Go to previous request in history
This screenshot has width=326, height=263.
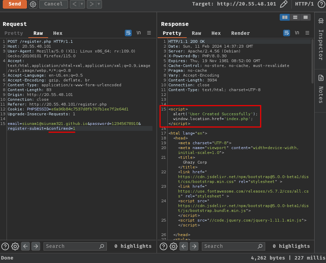click(x=75, y=4)
